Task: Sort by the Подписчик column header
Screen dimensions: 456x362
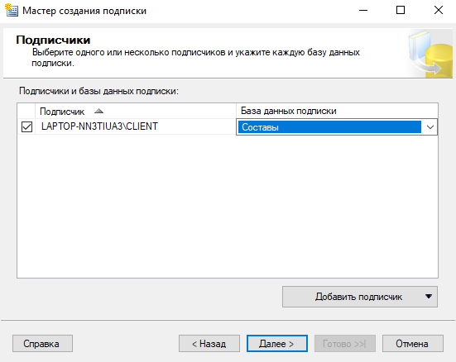Action: click(x=135, y=111)
